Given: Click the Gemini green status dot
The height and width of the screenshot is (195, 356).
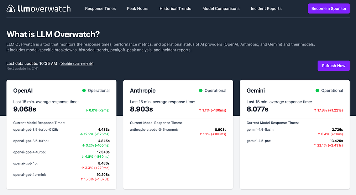Looking at the screenshot, I should point(318,91).
